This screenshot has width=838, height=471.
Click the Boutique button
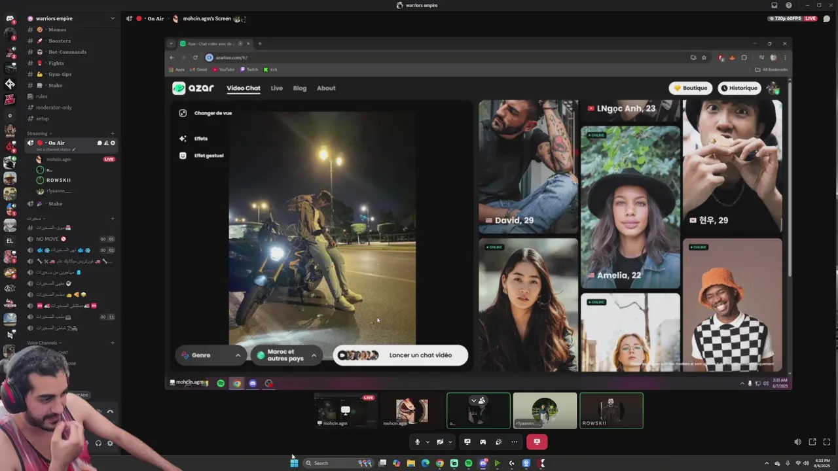[x=690, y=88]
